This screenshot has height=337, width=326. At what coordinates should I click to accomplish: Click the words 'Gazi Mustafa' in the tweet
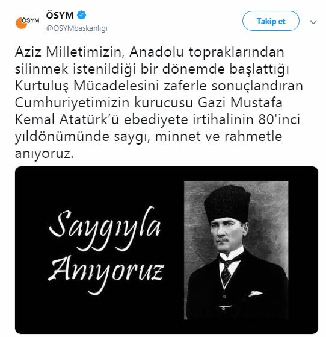click(x=240, y=102)
